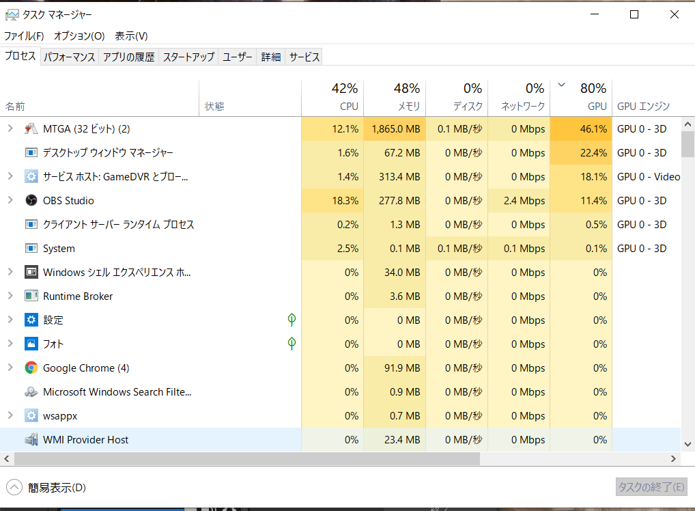Expand the 設定 process row
Screen dimensions: 695x511
pyautogui.click(x=10, y=320)
